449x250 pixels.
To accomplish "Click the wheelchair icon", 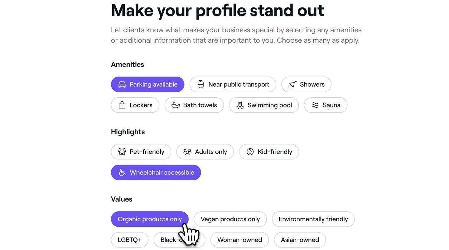I will (122, 172).
